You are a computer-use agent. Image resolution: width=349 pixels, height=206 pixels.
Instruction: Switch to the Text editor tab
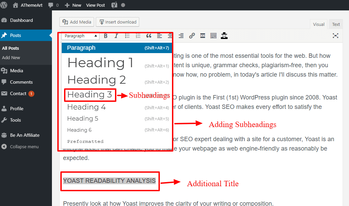coord(336,25)
